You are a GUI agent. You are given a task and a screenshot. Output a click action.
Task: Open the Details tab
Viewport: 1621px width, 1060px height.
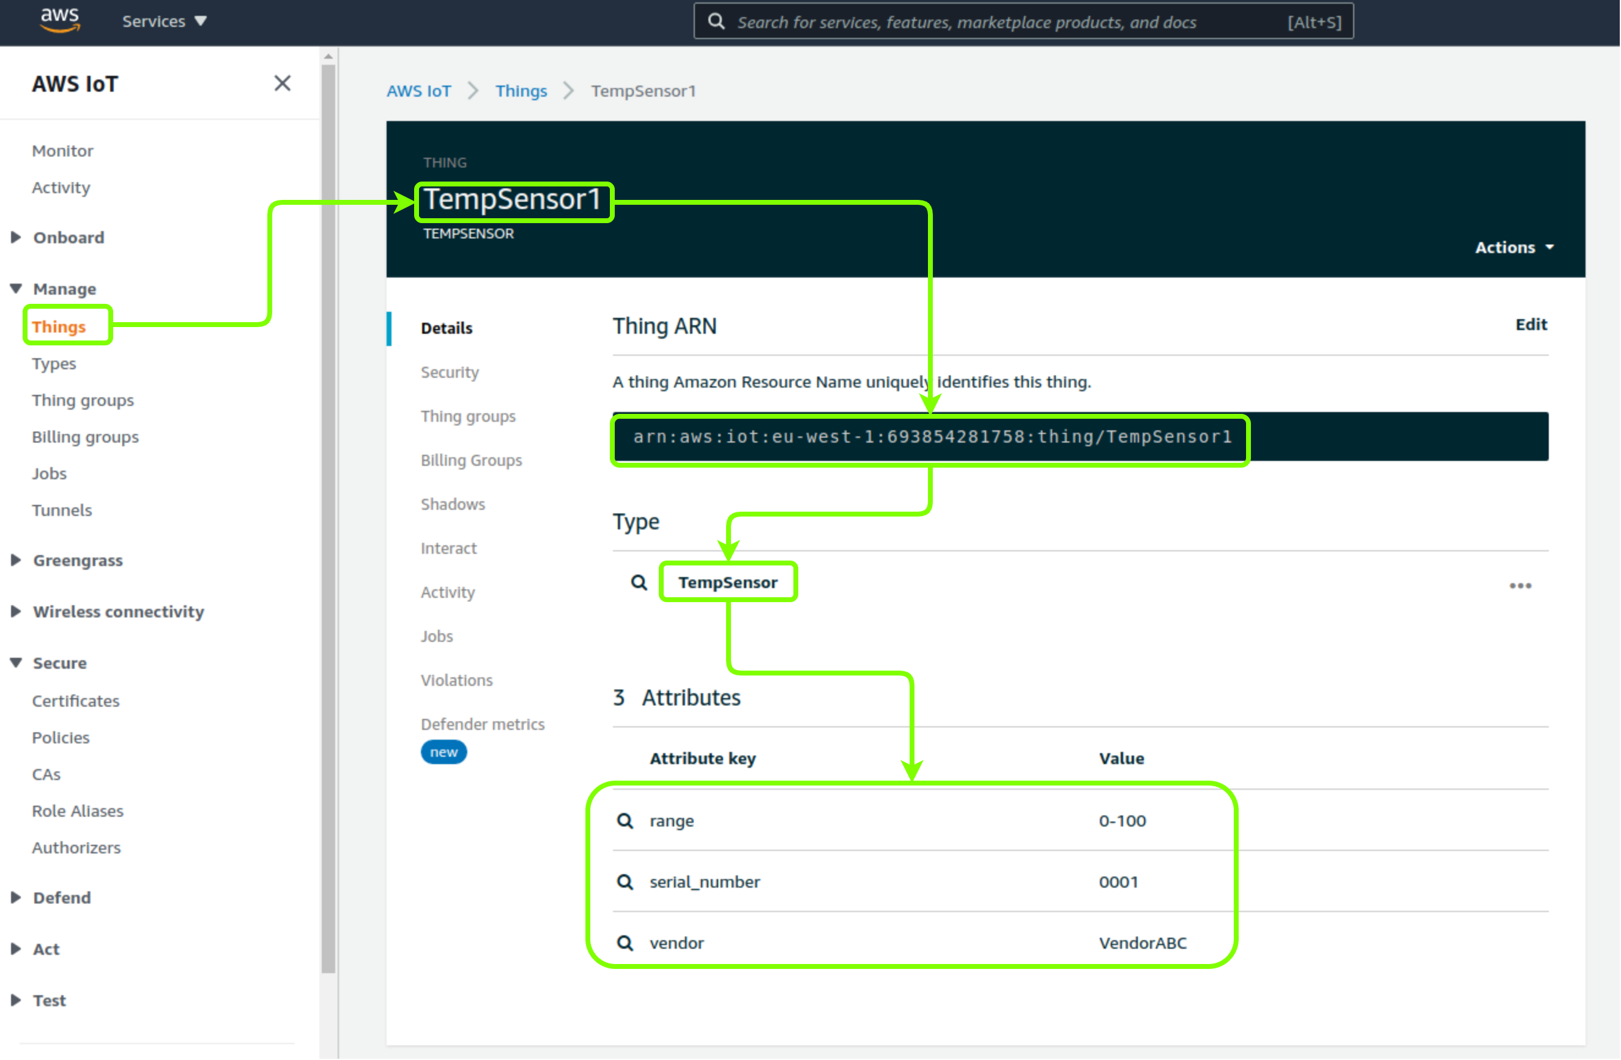(446, 328)
